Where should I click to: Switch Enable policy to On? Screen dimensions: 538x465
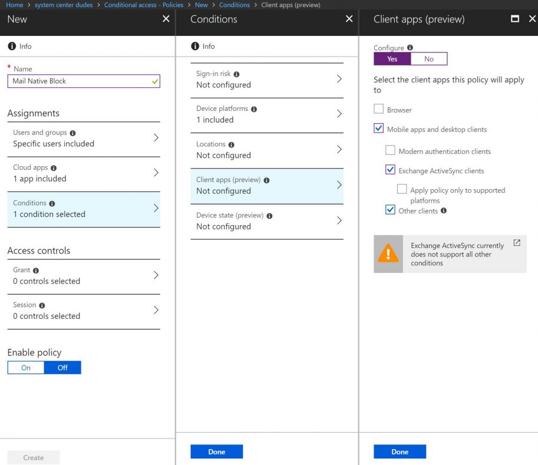25,367
